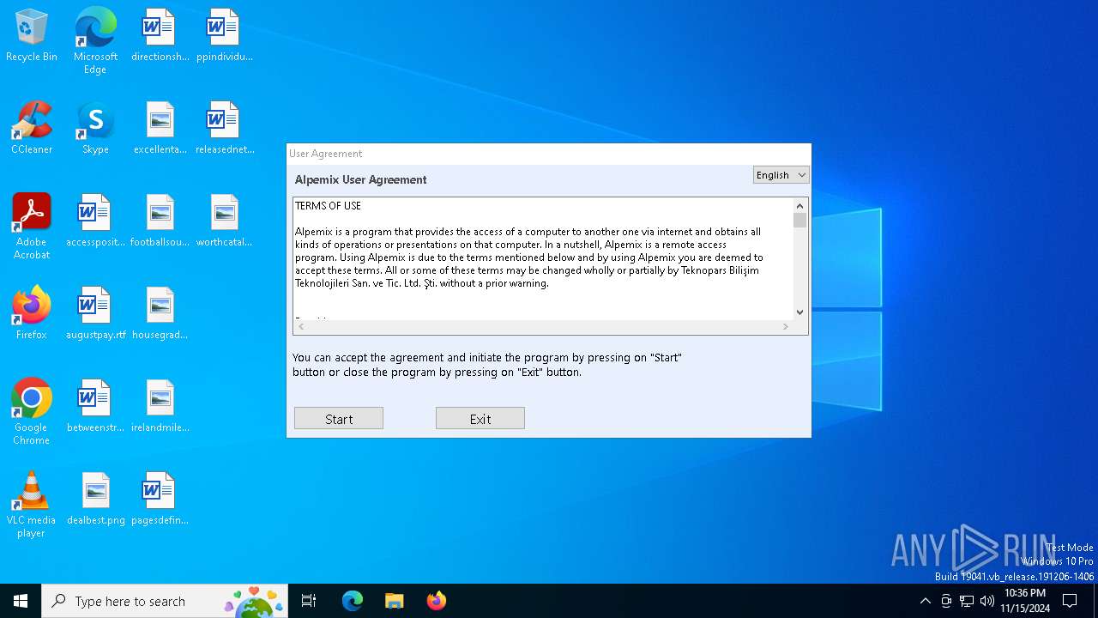The image size is (1098, 618).
Task: Select the Google Chrome desktop shortcut
Action: (x=32, y=412)
